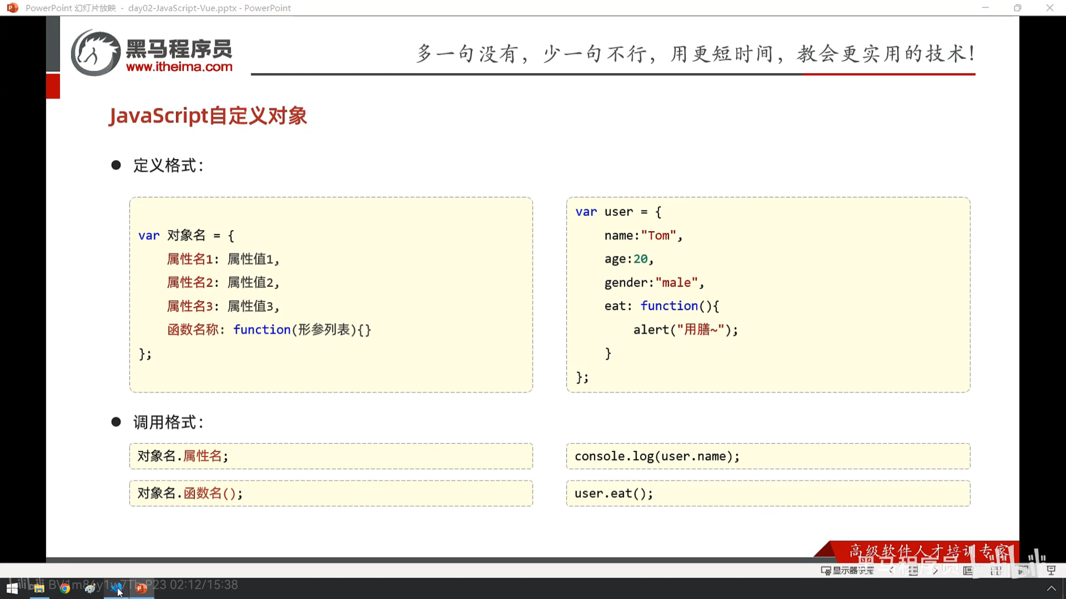Minimize the PowerPoint slideshow window

coord(985,7)
